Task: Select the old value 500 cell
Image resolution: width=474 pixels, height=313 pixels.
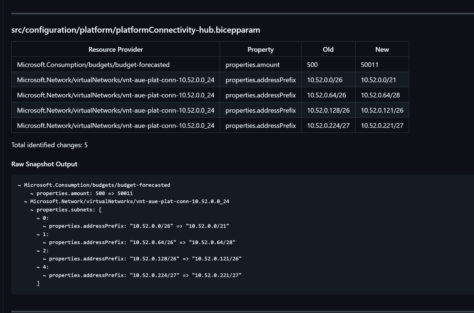Action: point(312,64)
